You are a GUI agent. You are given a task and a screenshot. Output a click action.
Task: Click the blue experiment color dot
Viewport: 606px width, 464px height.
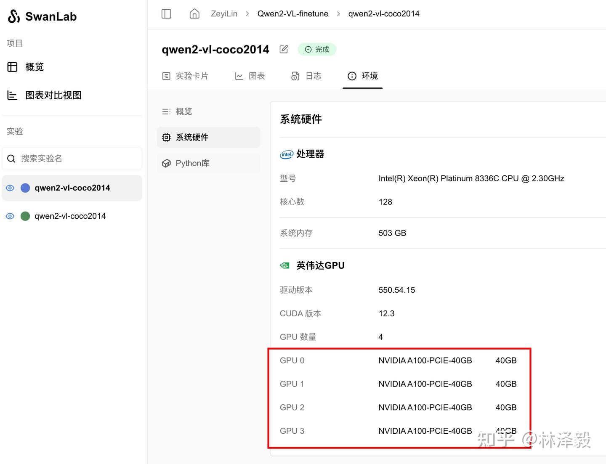[25, 188]
